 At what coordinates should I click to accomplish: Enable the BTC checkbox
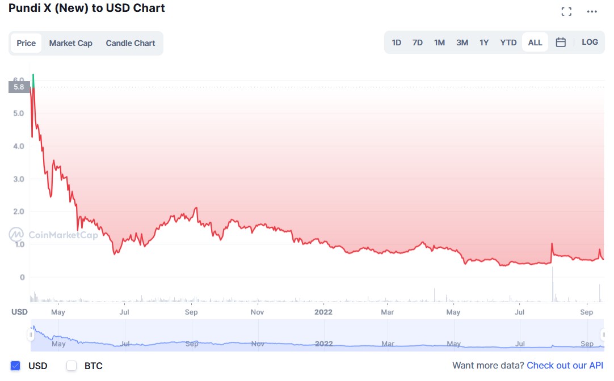(x=72, y=366)
